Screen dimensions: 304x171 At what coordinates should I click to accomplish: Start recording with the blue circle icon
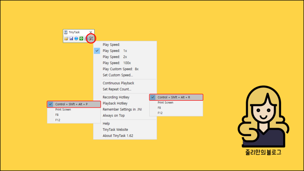click(76, 39)
